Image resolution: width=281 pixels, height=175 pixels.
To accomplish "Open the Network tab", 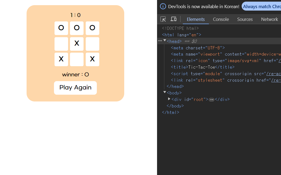I will [x=269, y=19].
